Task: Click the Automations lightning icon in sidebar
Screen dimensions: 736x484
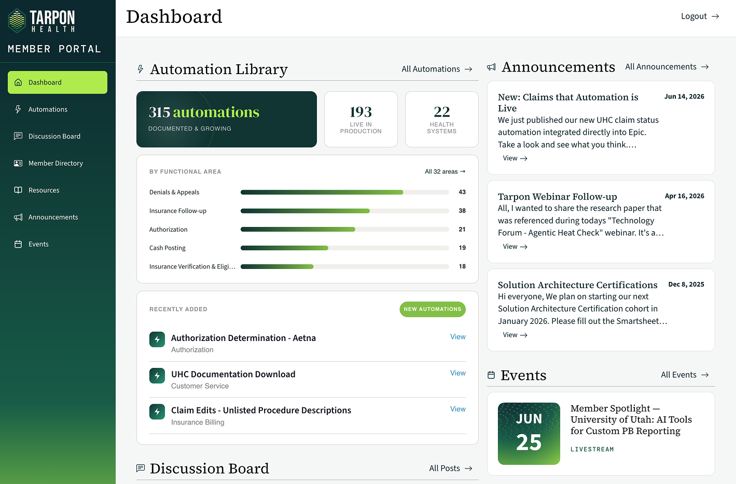Action: (18, 109)
